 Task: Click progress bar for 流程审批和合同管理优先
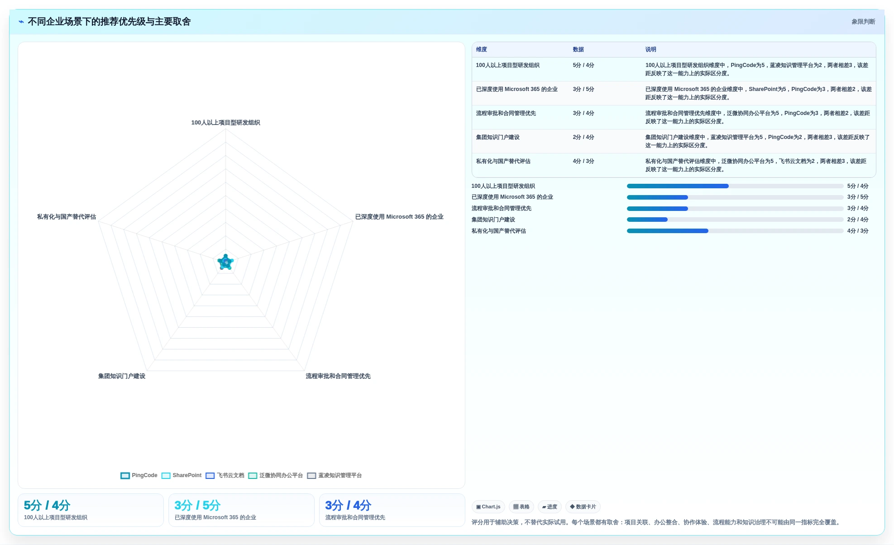click(x=735, y=209)
